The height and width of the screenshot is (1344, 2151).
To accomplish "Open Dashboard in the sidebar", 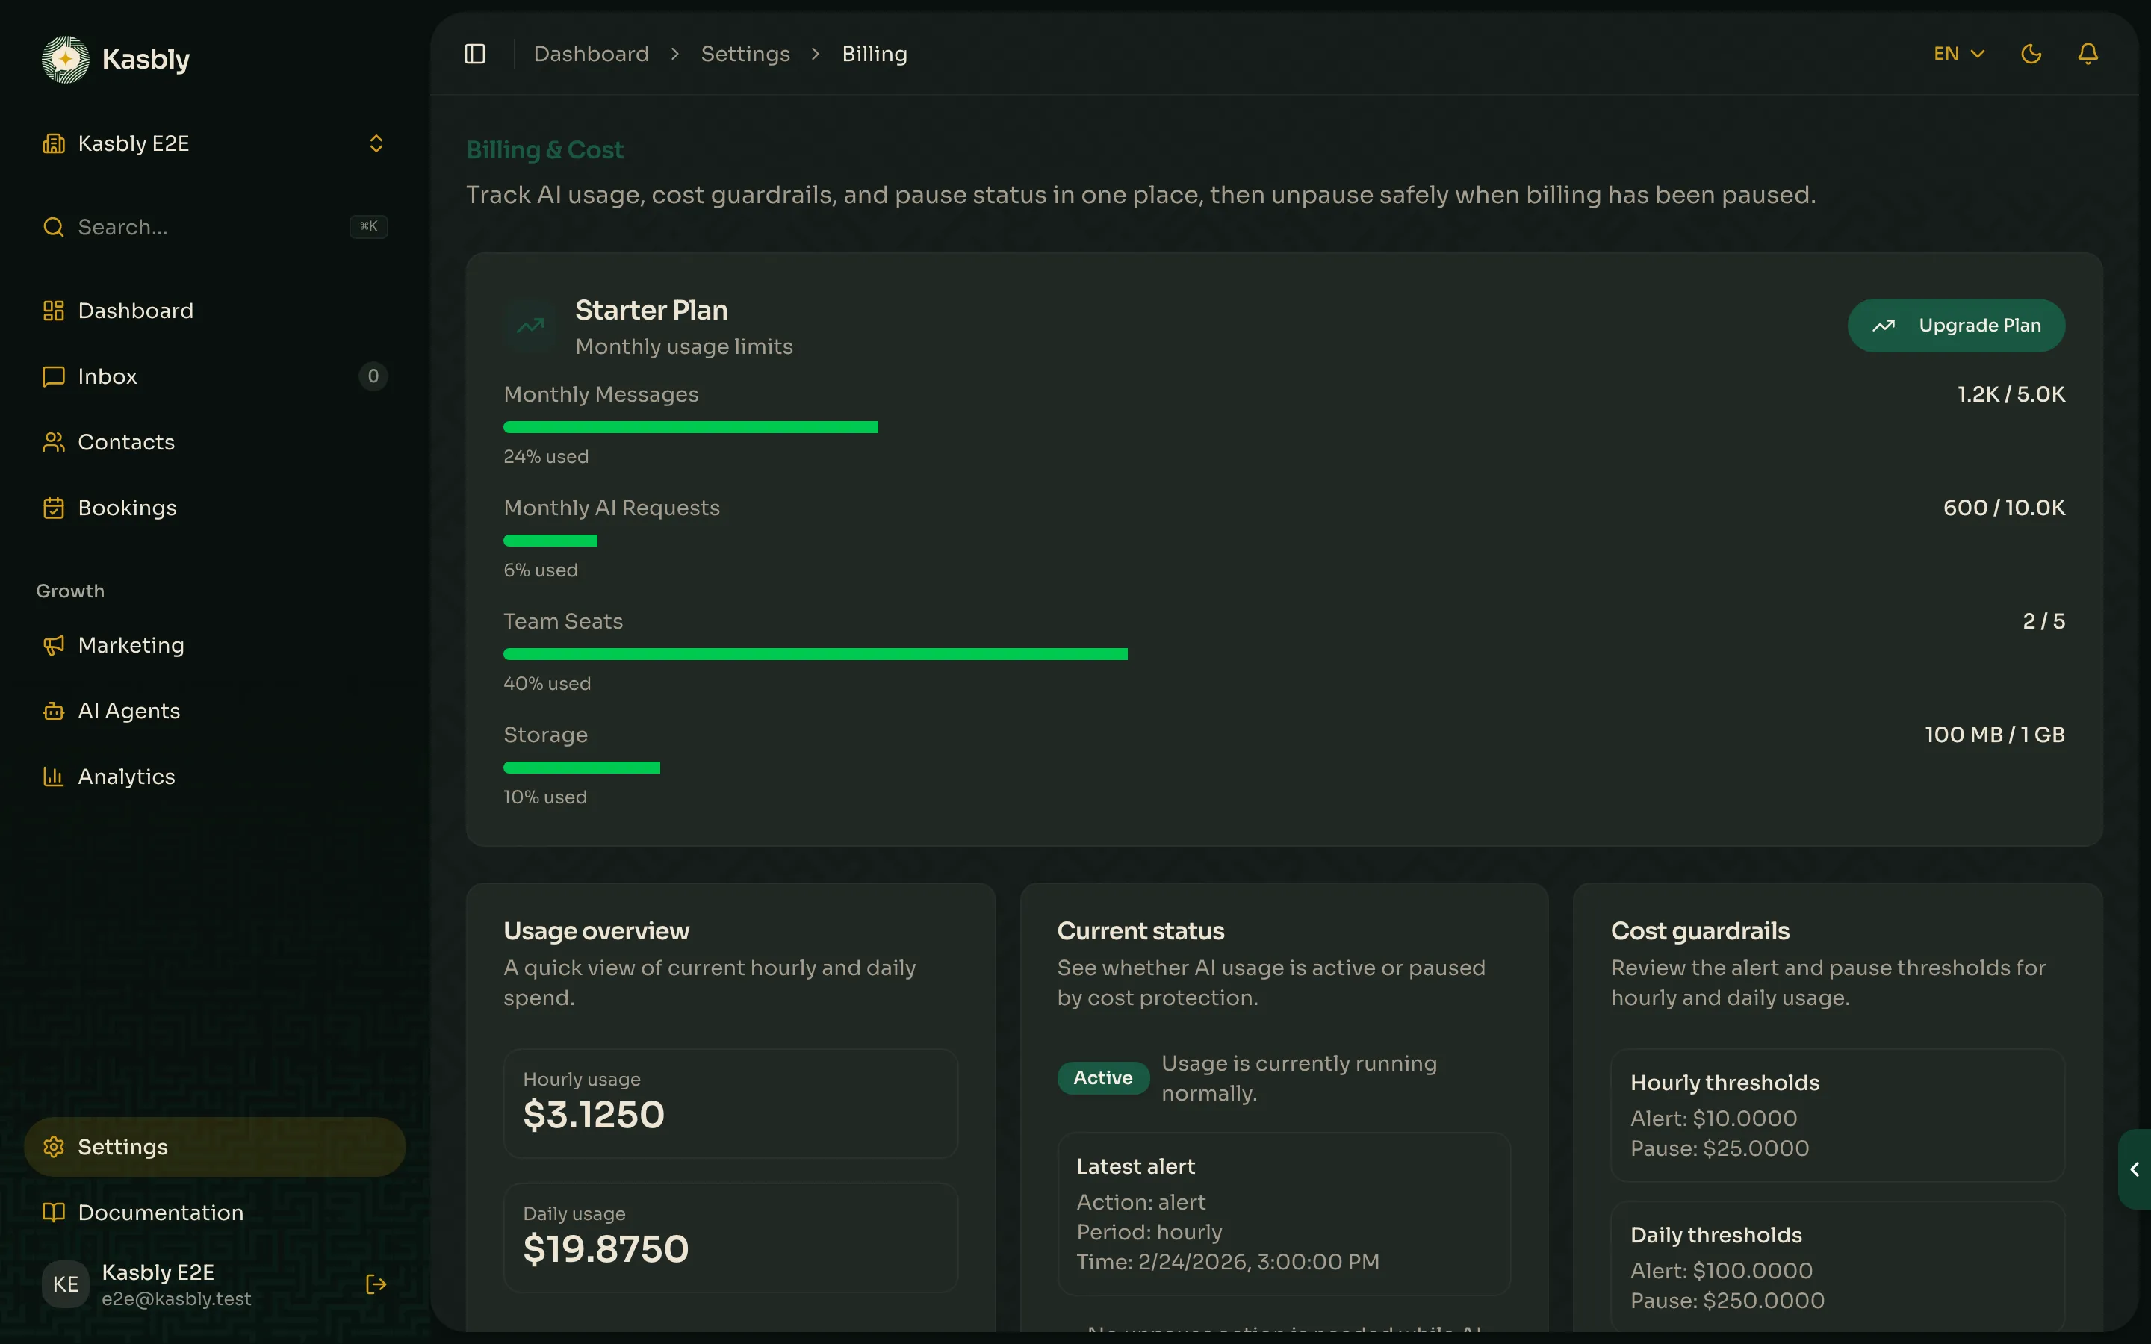I will [x=214, y=310].
